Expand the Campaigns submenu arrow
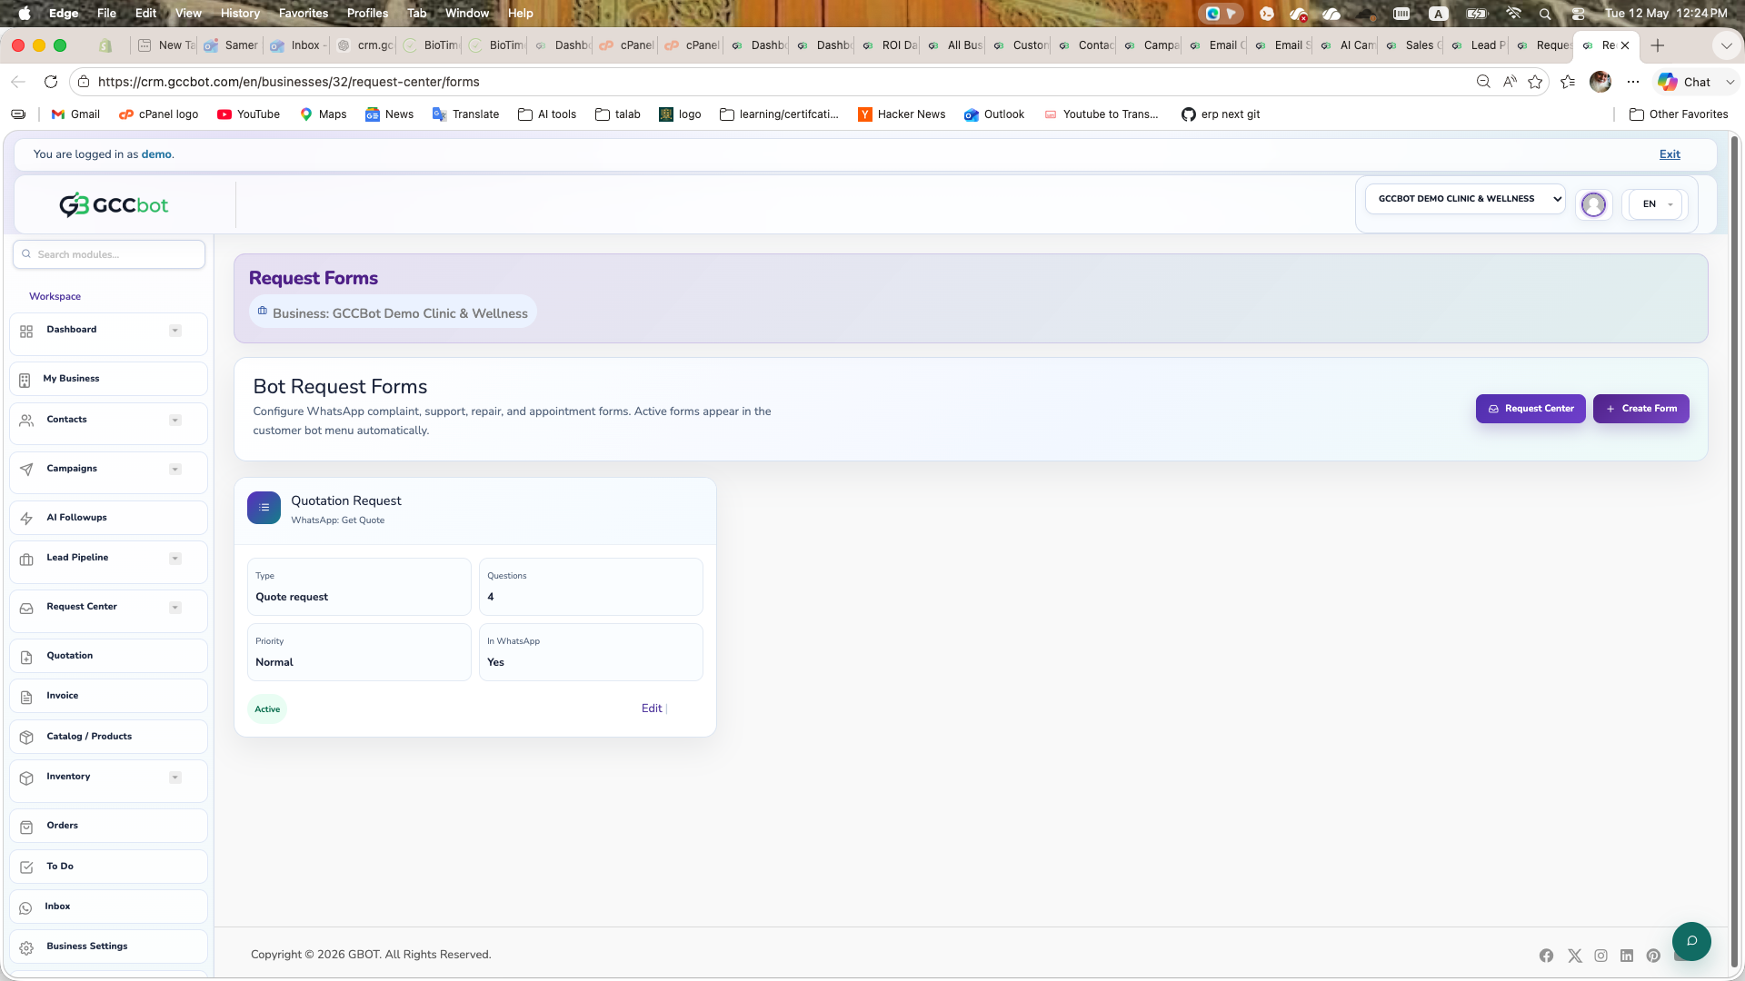1745x981 pixels. pos(175,470)
